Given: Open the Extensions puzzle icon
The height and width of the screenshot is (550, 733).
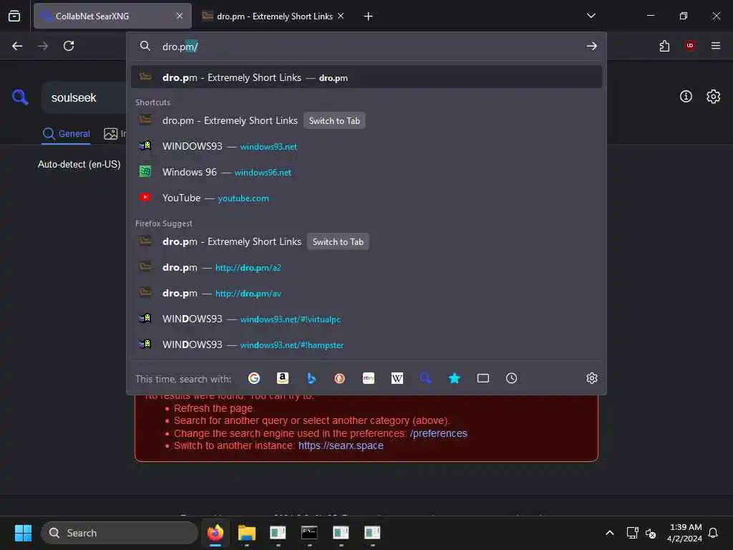Looking at the screenshot, I should (664, 46).
